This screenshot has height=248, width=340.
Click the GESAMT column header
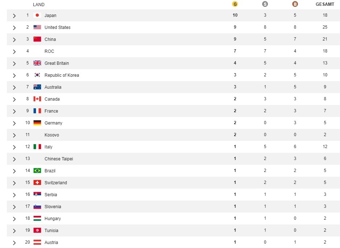(x=325, y=4)
